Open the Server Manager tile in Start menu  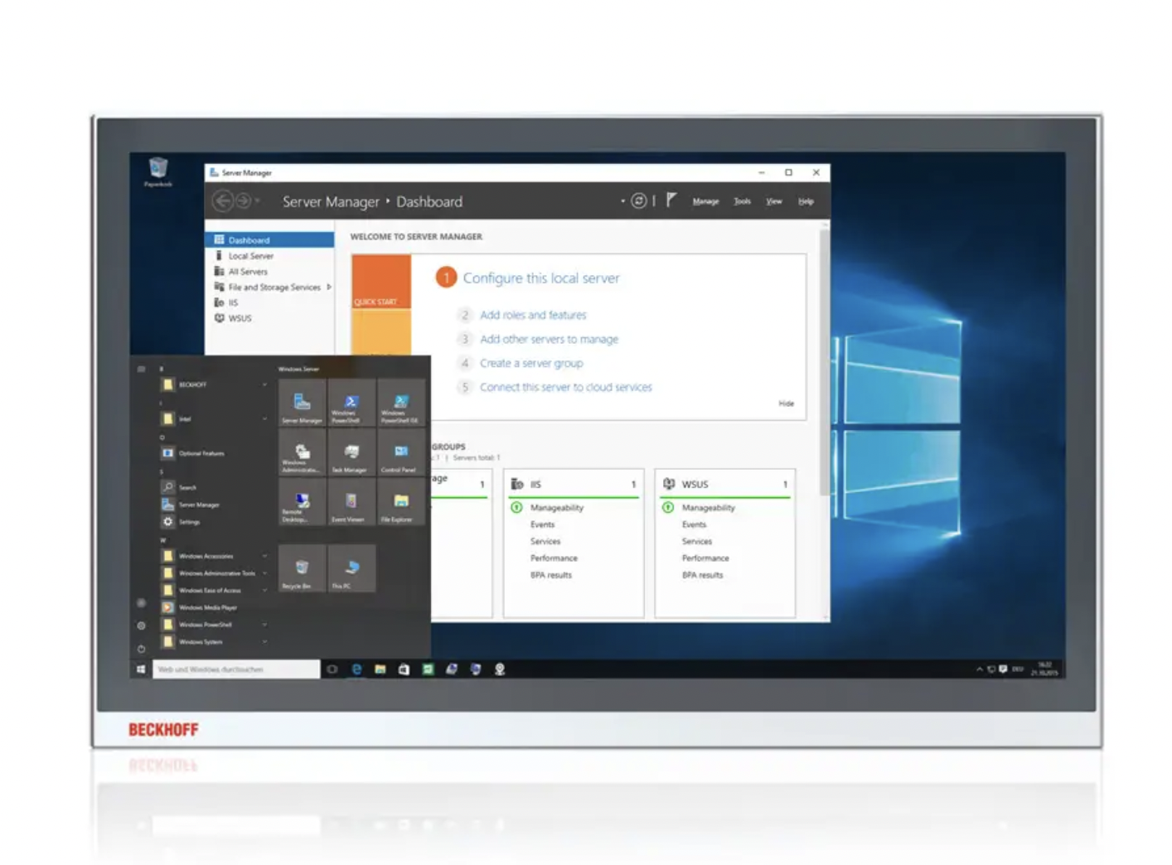302,404
